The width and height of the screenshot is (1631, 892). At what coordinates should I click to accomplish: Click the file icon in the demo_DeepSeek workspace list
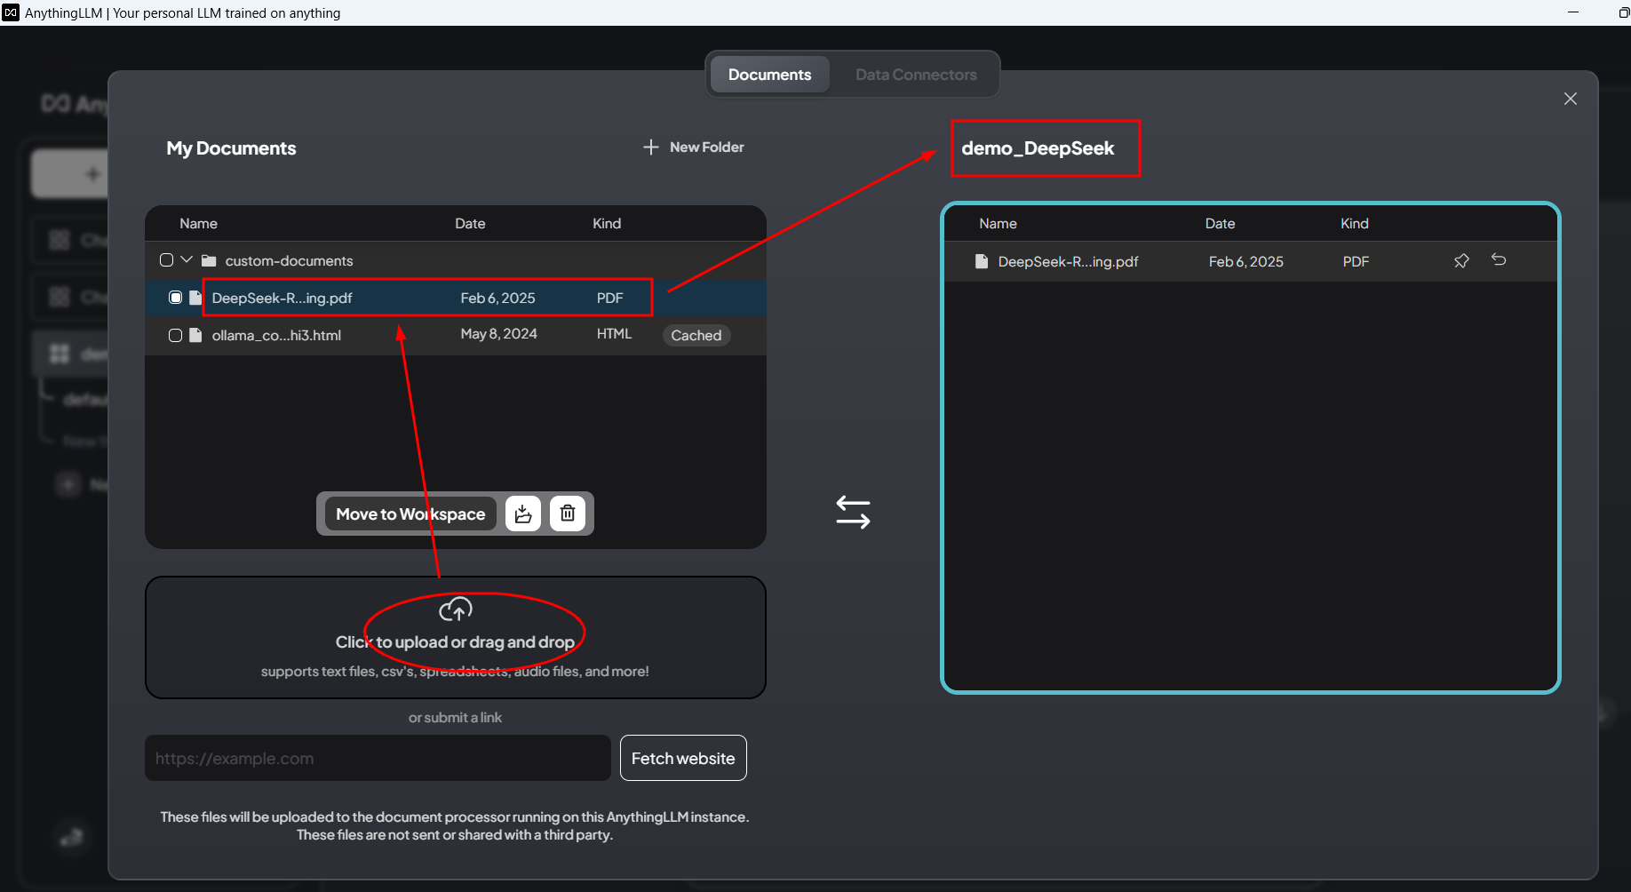(x=982, y=261)
